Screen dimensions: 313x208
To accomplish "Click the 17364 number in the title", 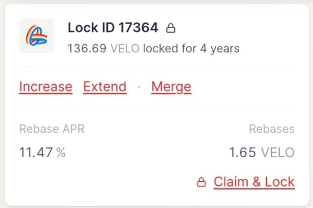I will pyautogui.click(x=139, y=28).
